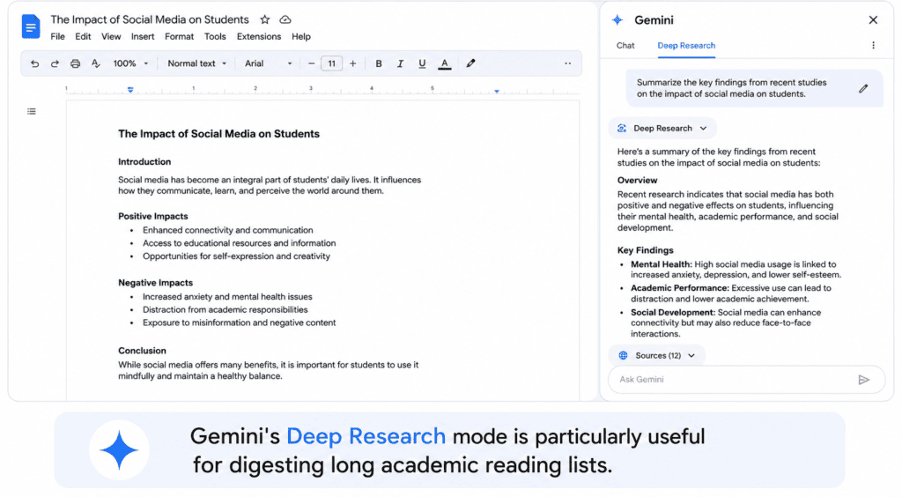This screenshot has width=902, height=497.
Task: Increase font size with plus
Action: click(352, 63)
